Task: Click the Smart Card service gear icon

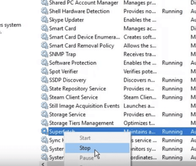Action: pyautogui.click(x=45, y=28)
